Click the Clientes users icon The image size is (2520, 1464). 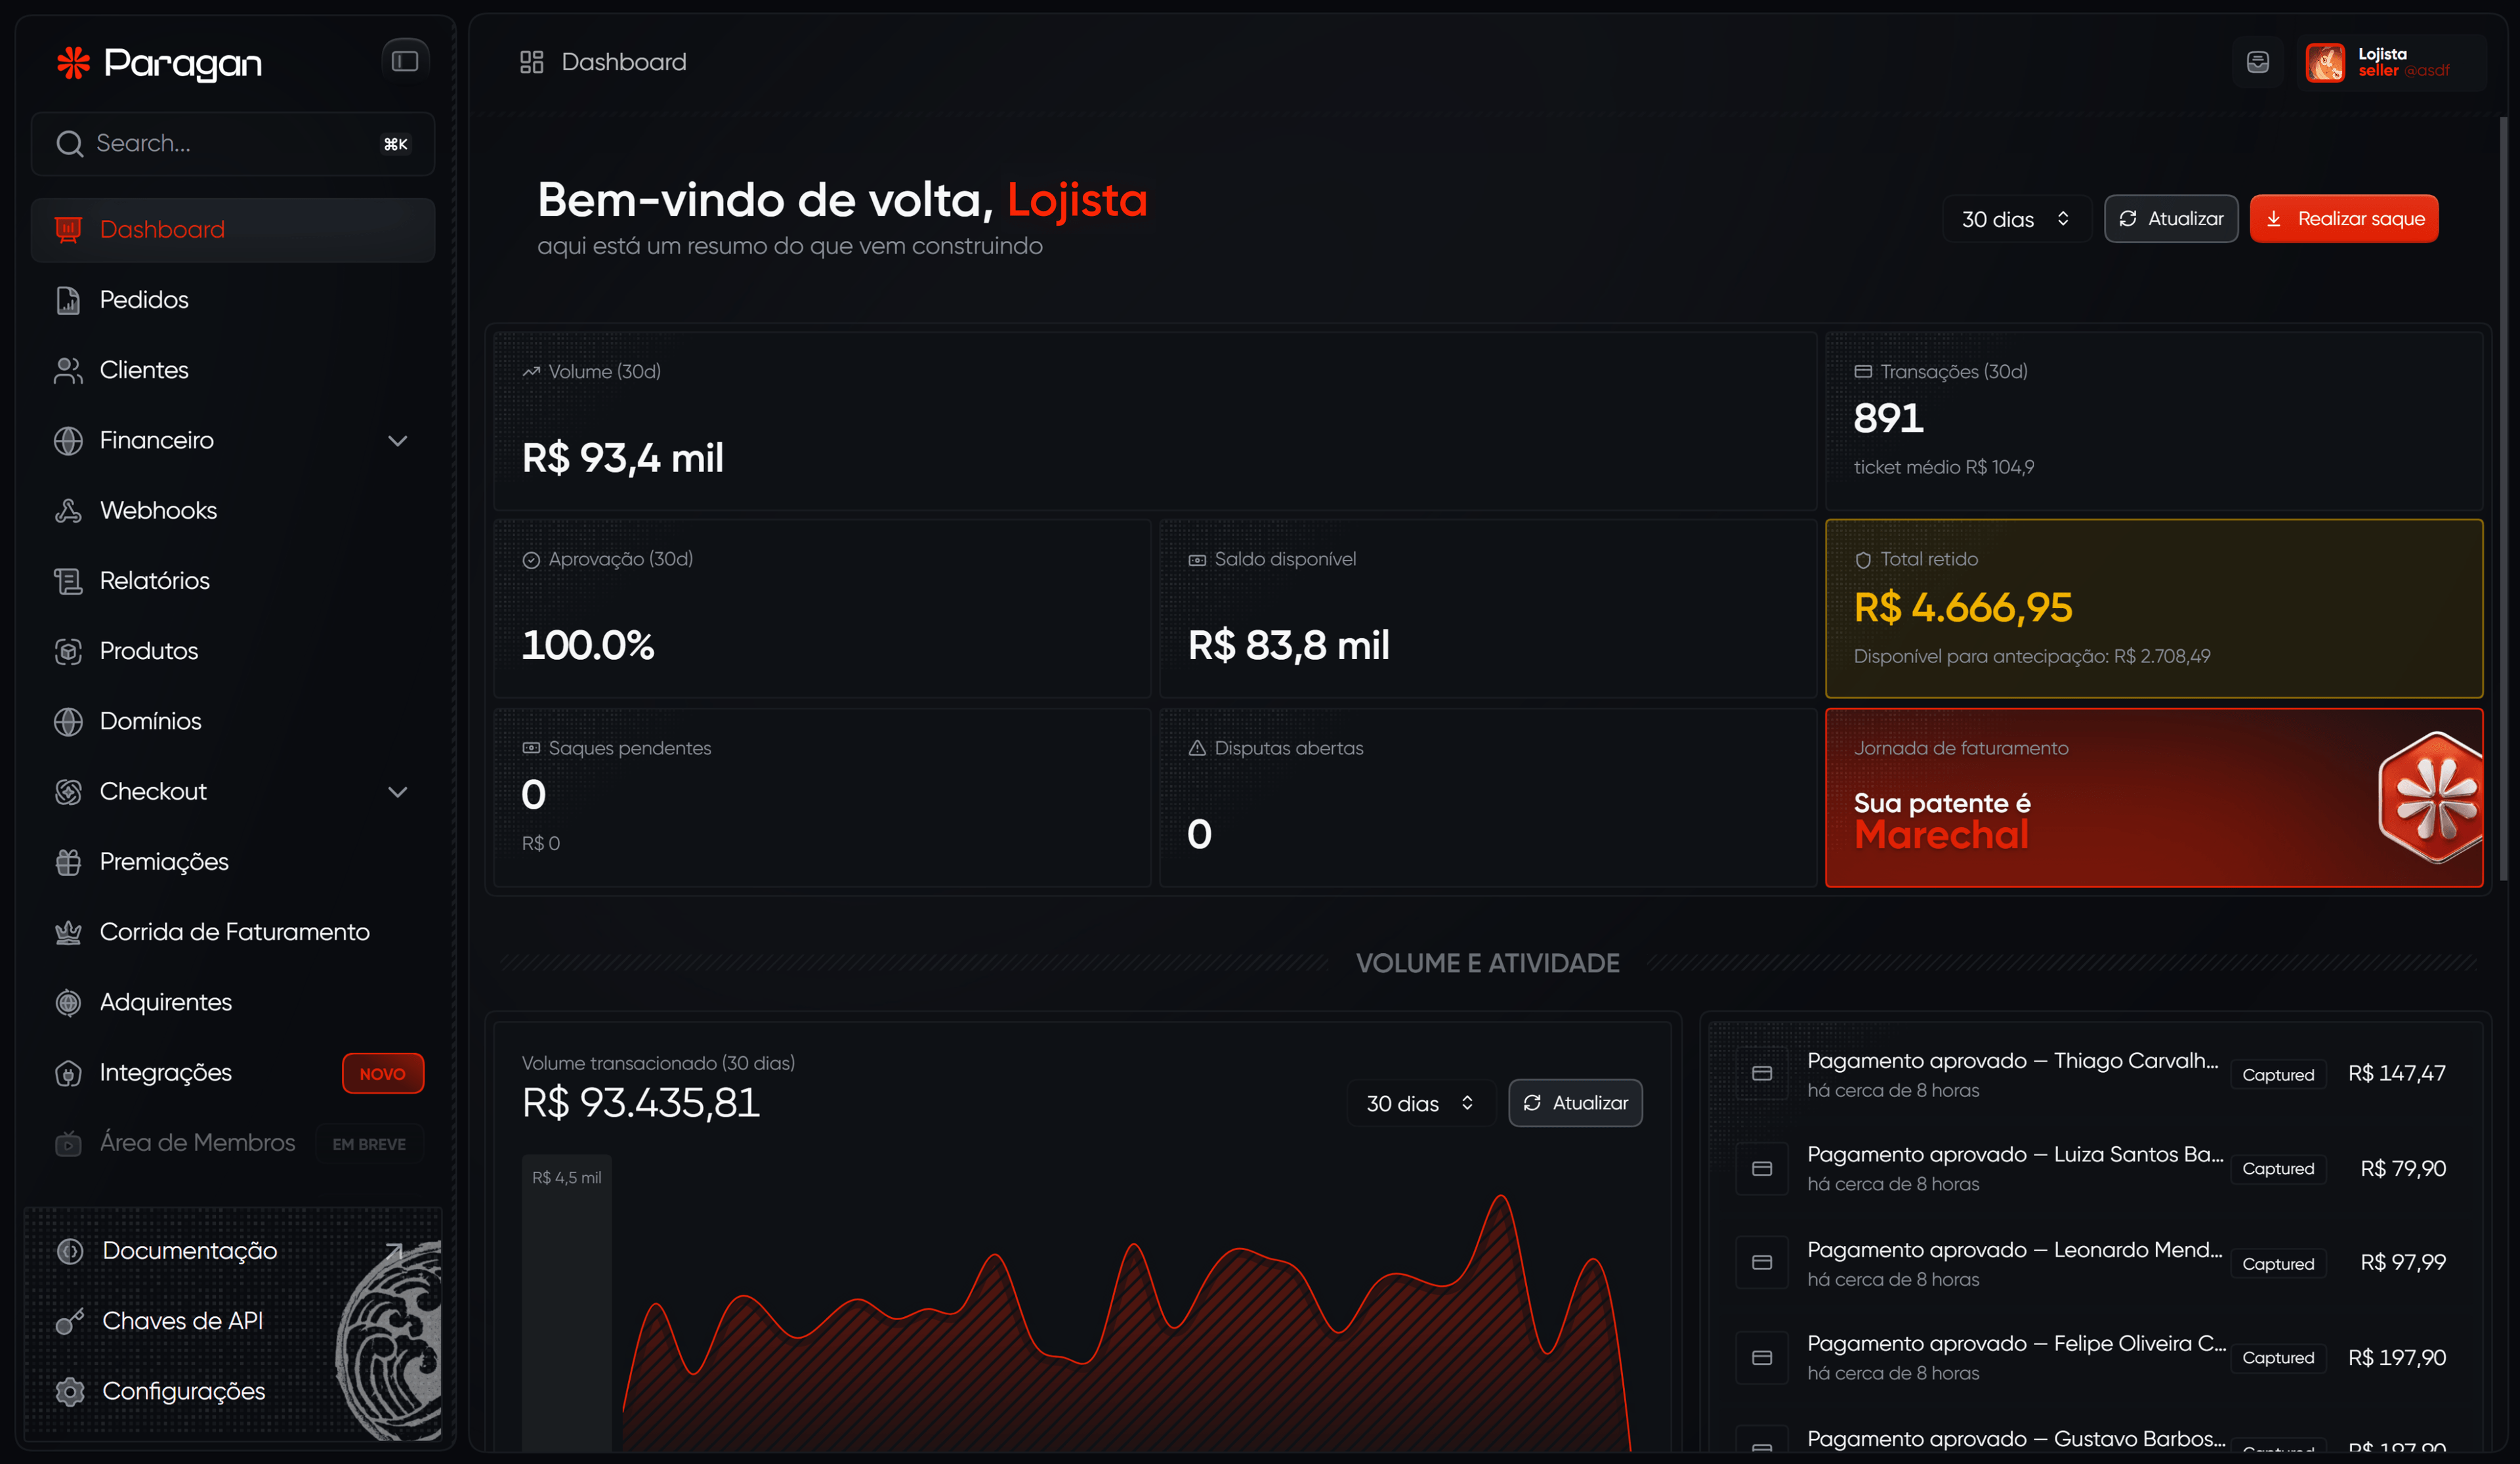(x=68, y=370)
